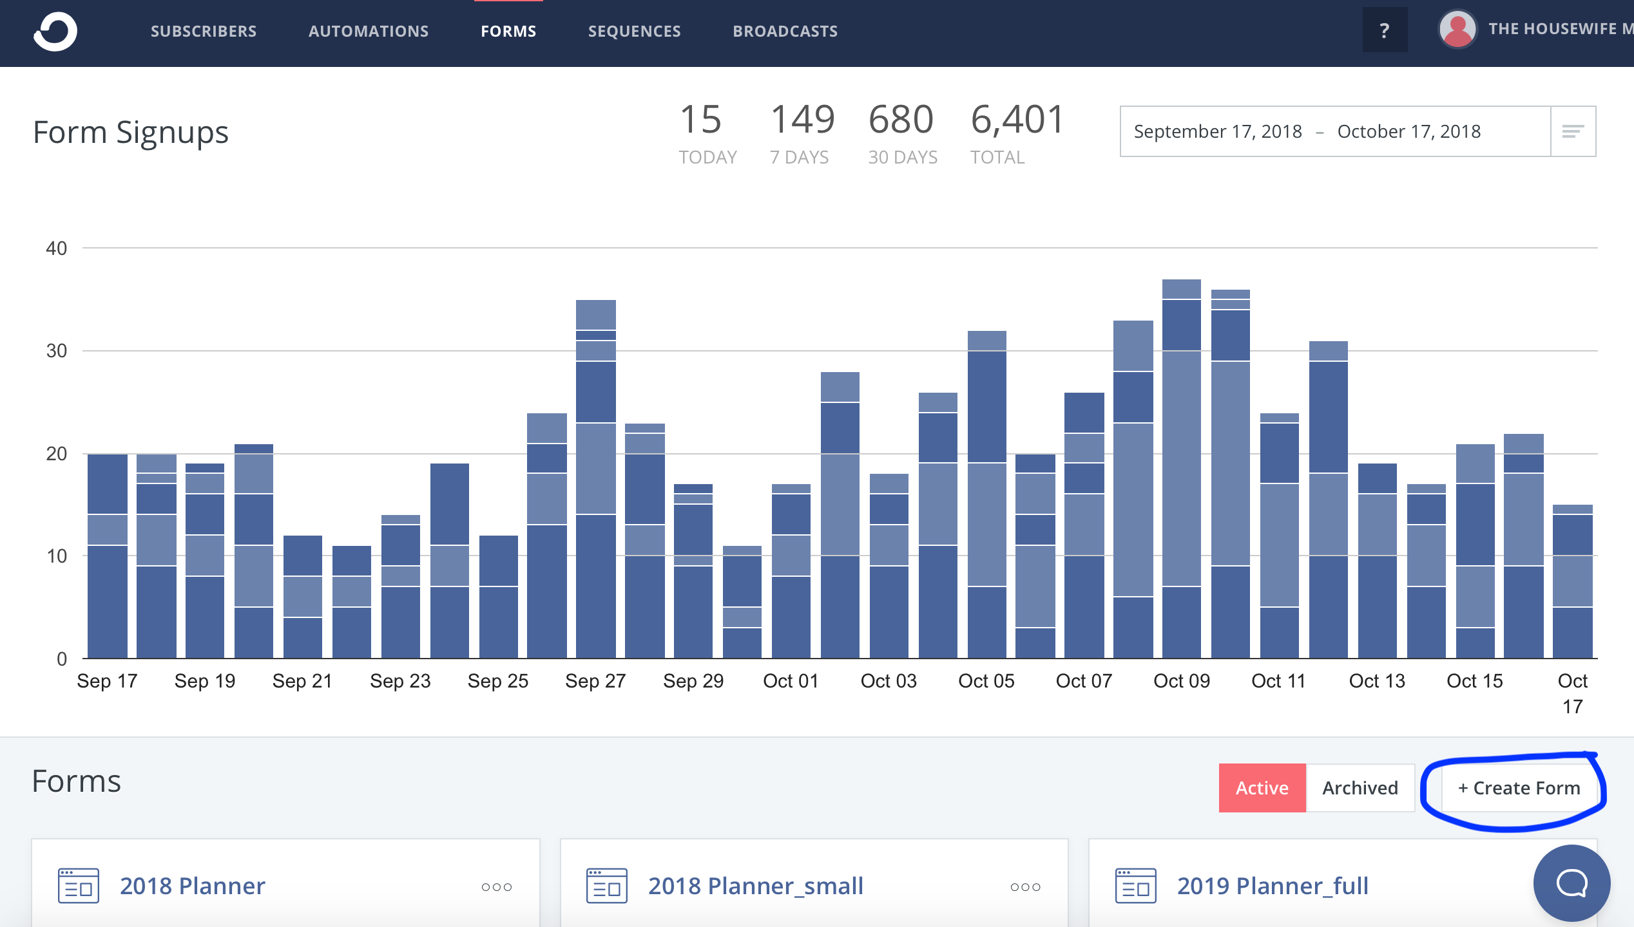Click the 2019 Planner_full form icon
Screen dimensions: 1634x927
tap(1136, 886)
